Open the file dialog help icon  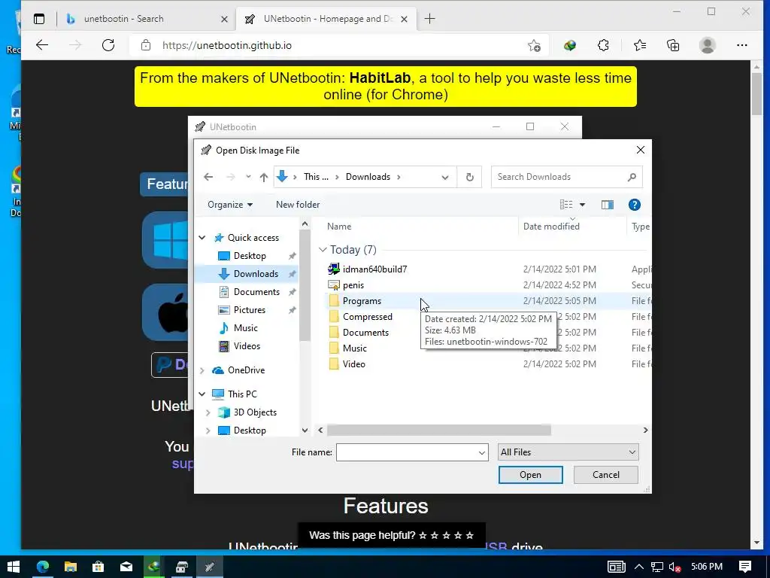[634, 205]
